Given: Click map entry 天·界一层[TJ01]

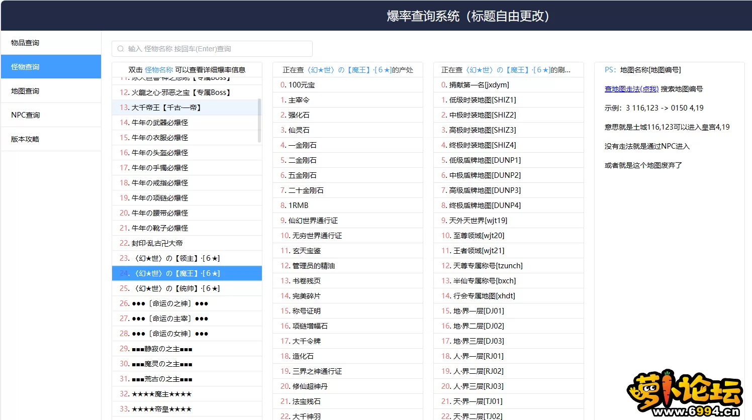Looking at the screenshot, I should point(509,401).
